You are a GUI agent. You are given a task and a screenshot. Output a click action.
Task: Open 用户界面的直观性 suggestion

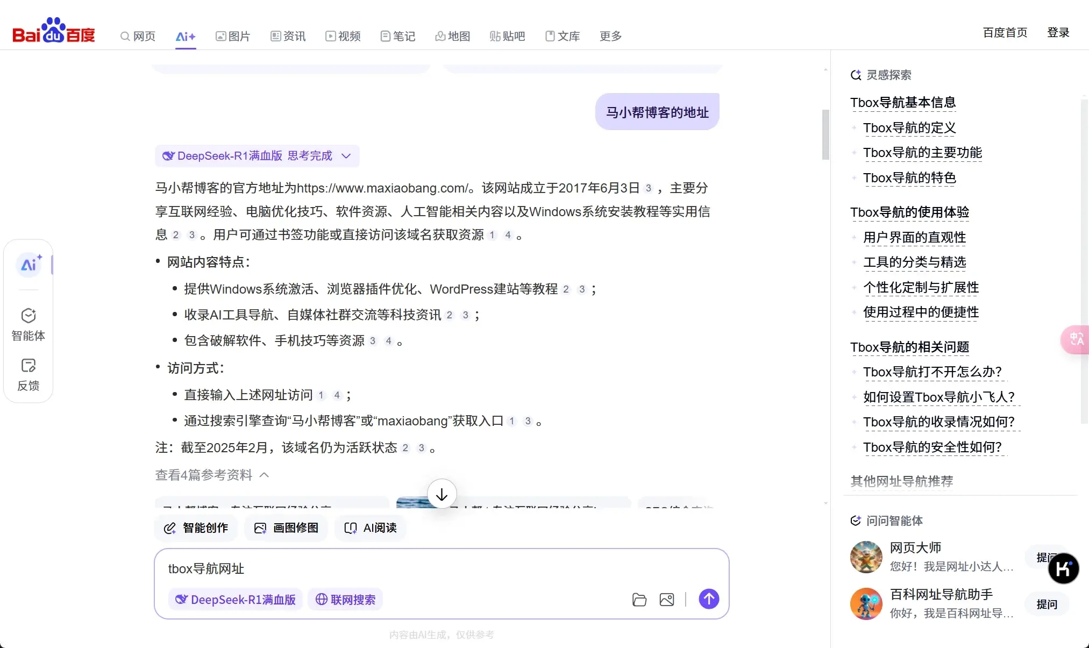[914, 238]
